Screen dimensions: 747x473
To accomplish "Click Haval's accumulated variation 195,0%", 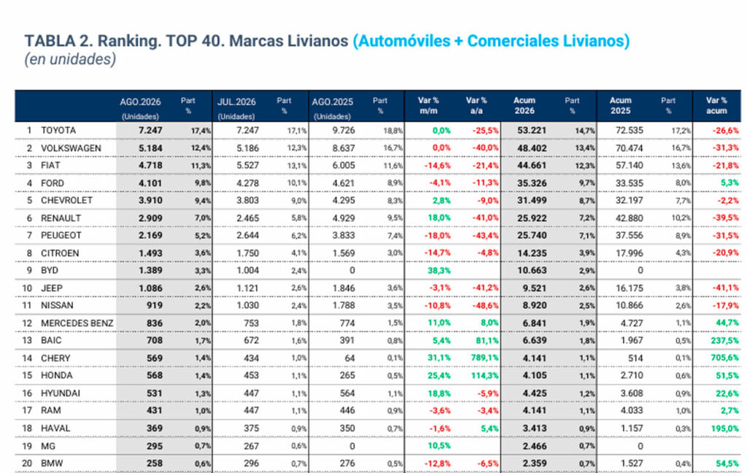I will [724, 428].
